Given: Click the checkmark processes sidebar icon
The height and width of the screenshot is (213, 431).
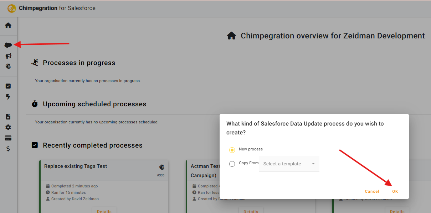Looking at the screenshot, I should (x=8, y=86).
